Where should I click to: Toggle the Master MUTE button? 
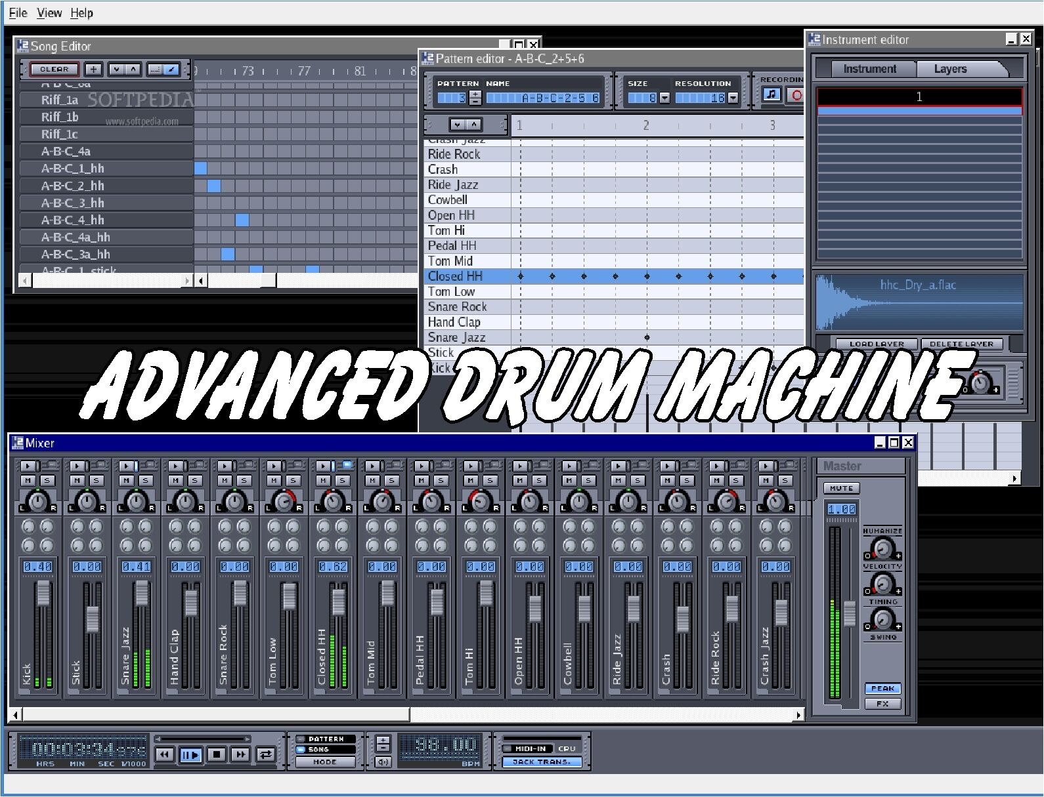point(841,488)
